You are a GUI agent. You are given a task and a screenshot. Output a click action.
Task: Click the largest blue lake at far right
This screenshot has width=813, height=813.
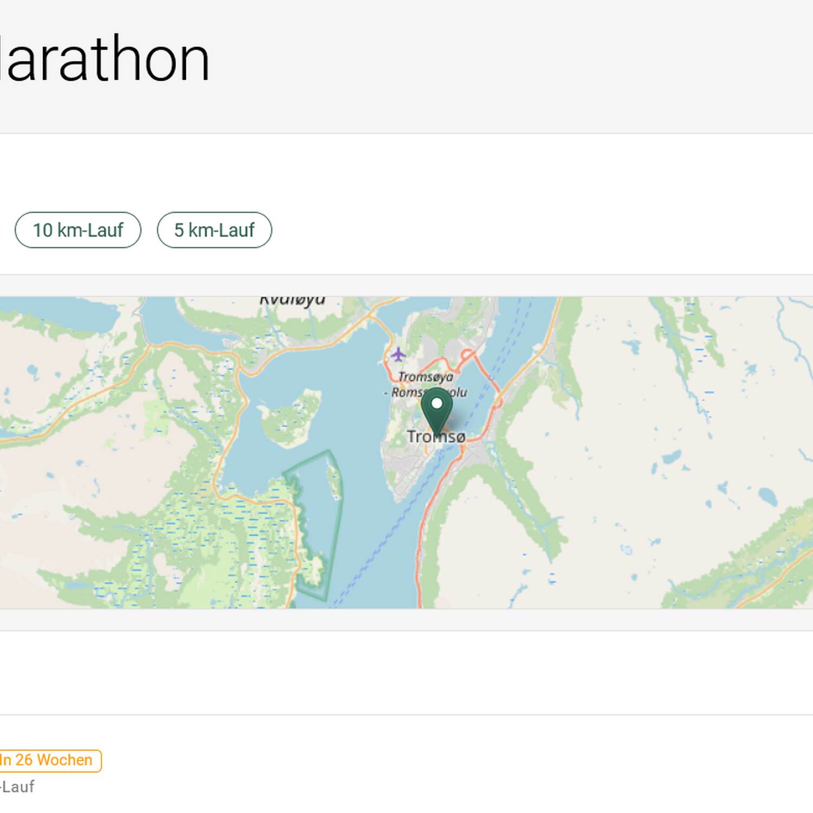click(767, 495)
